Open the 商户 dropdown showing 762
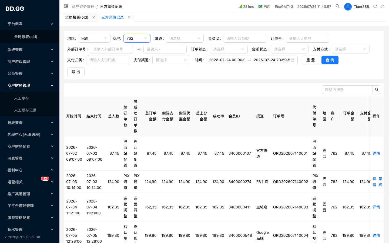389x243 pixels. pos(137,38)
